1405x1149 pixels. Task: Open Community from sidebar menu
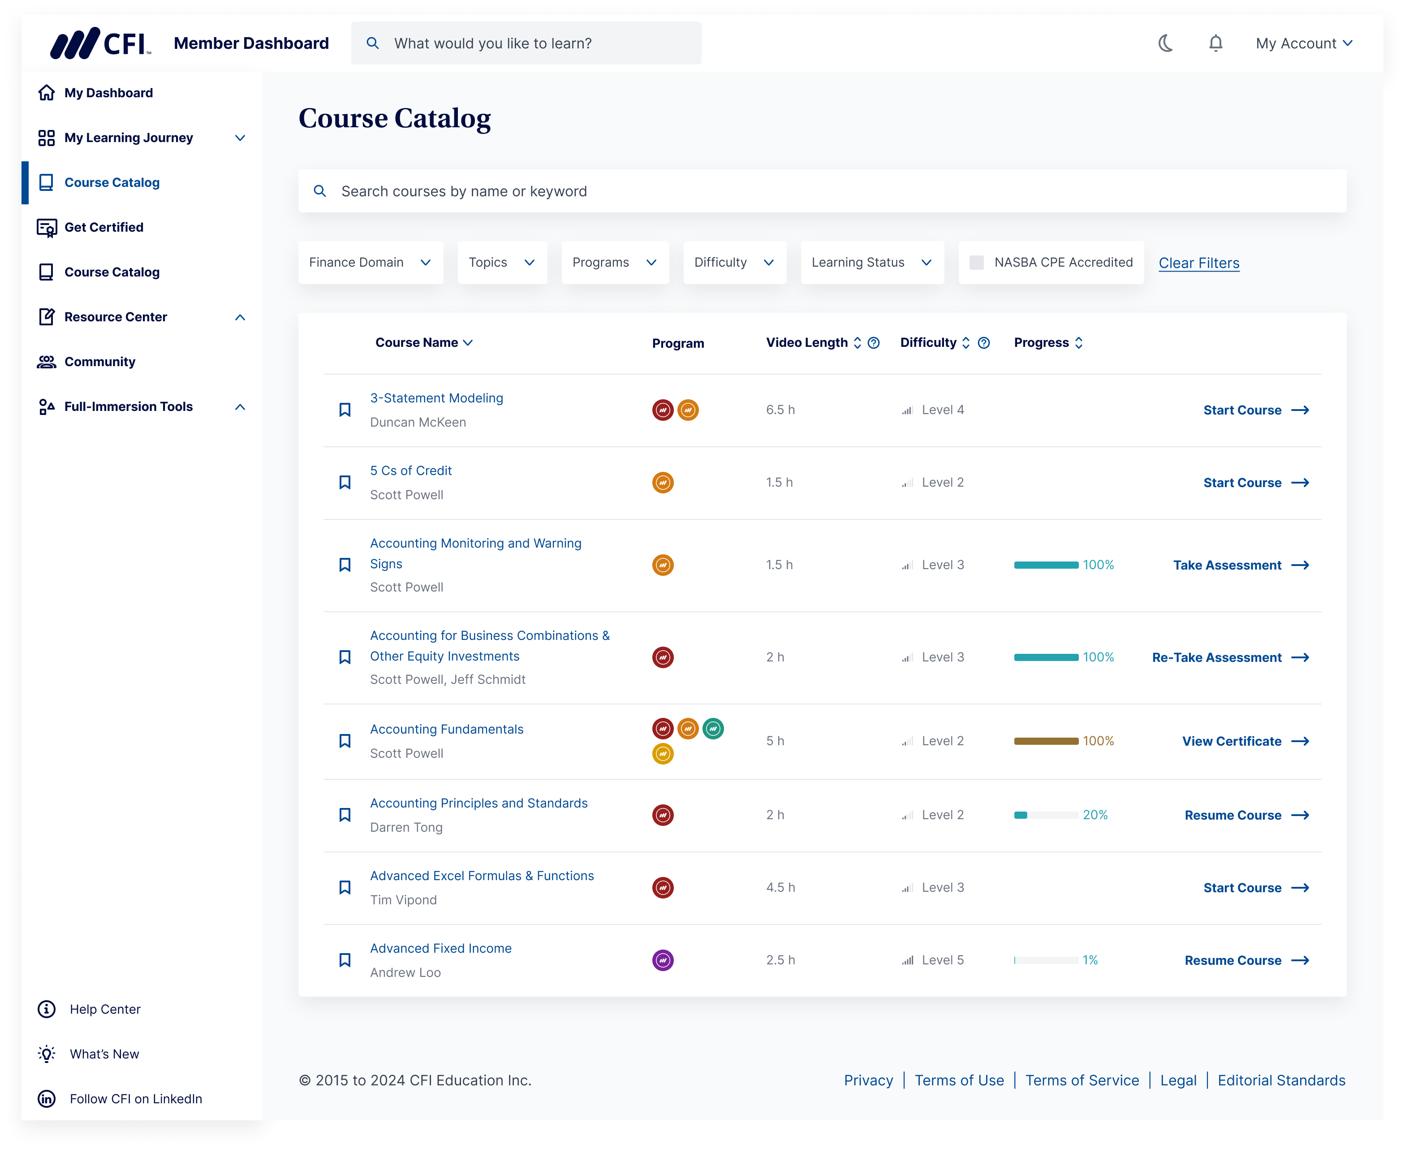click(x=99, y=361)
